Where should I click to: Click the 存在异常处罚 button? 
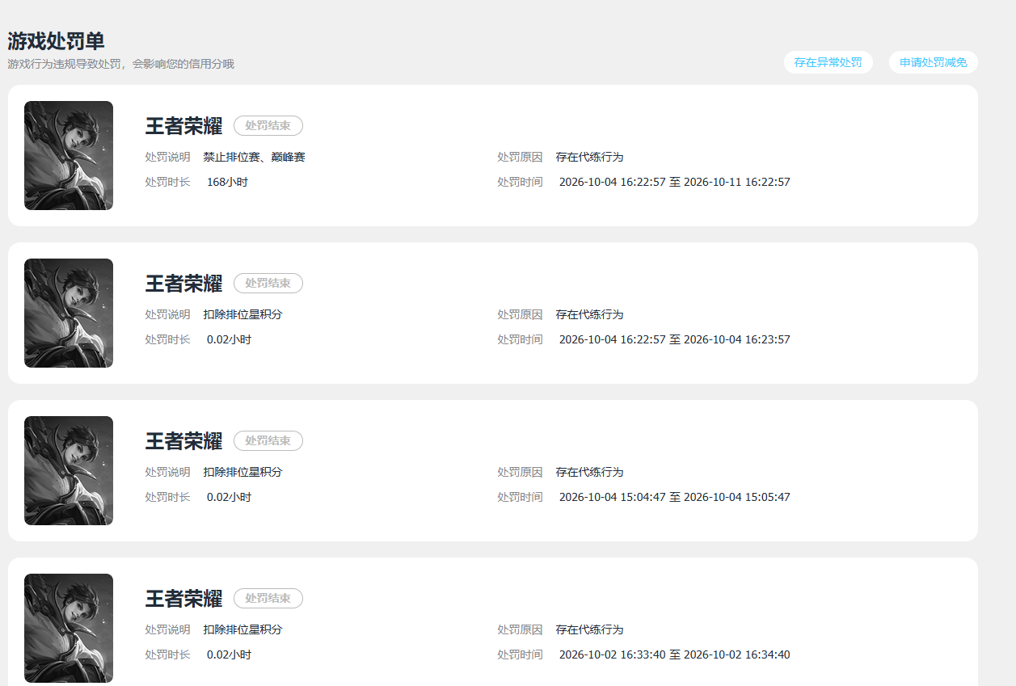tap(828, 62)
